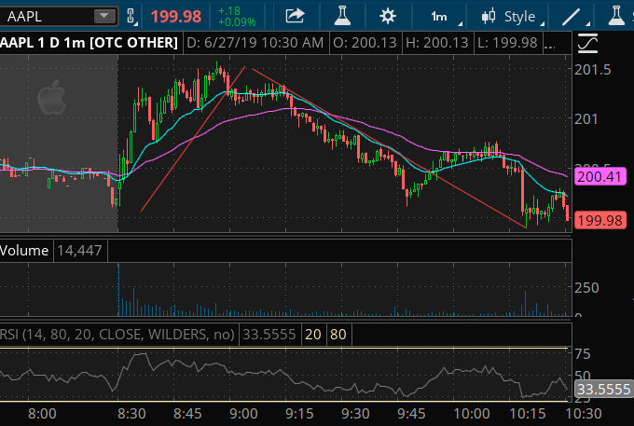
Task: Click the red 199.98 price bubble
Action: [600, 220]
